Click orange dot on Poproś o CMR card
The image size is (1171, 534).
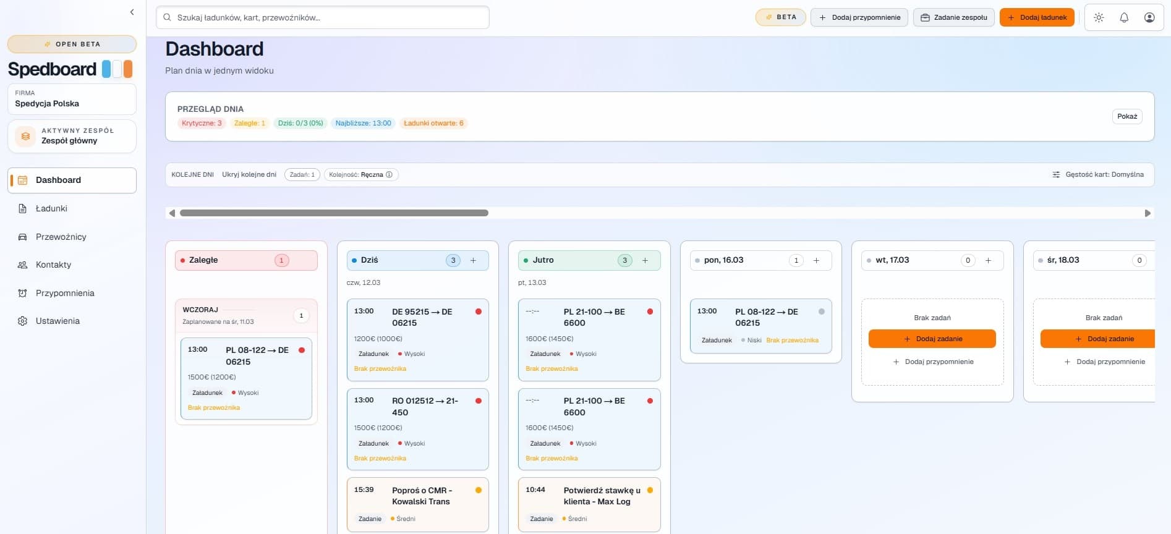[479, 490]
